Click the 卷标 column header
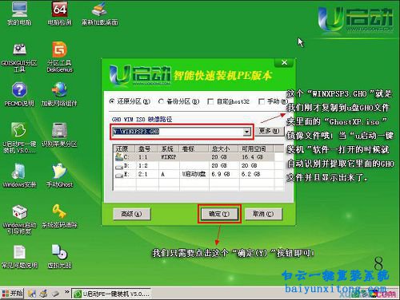The height and width of the screenshot is (300, 400). pyautogui.click(x=194, y=148)
